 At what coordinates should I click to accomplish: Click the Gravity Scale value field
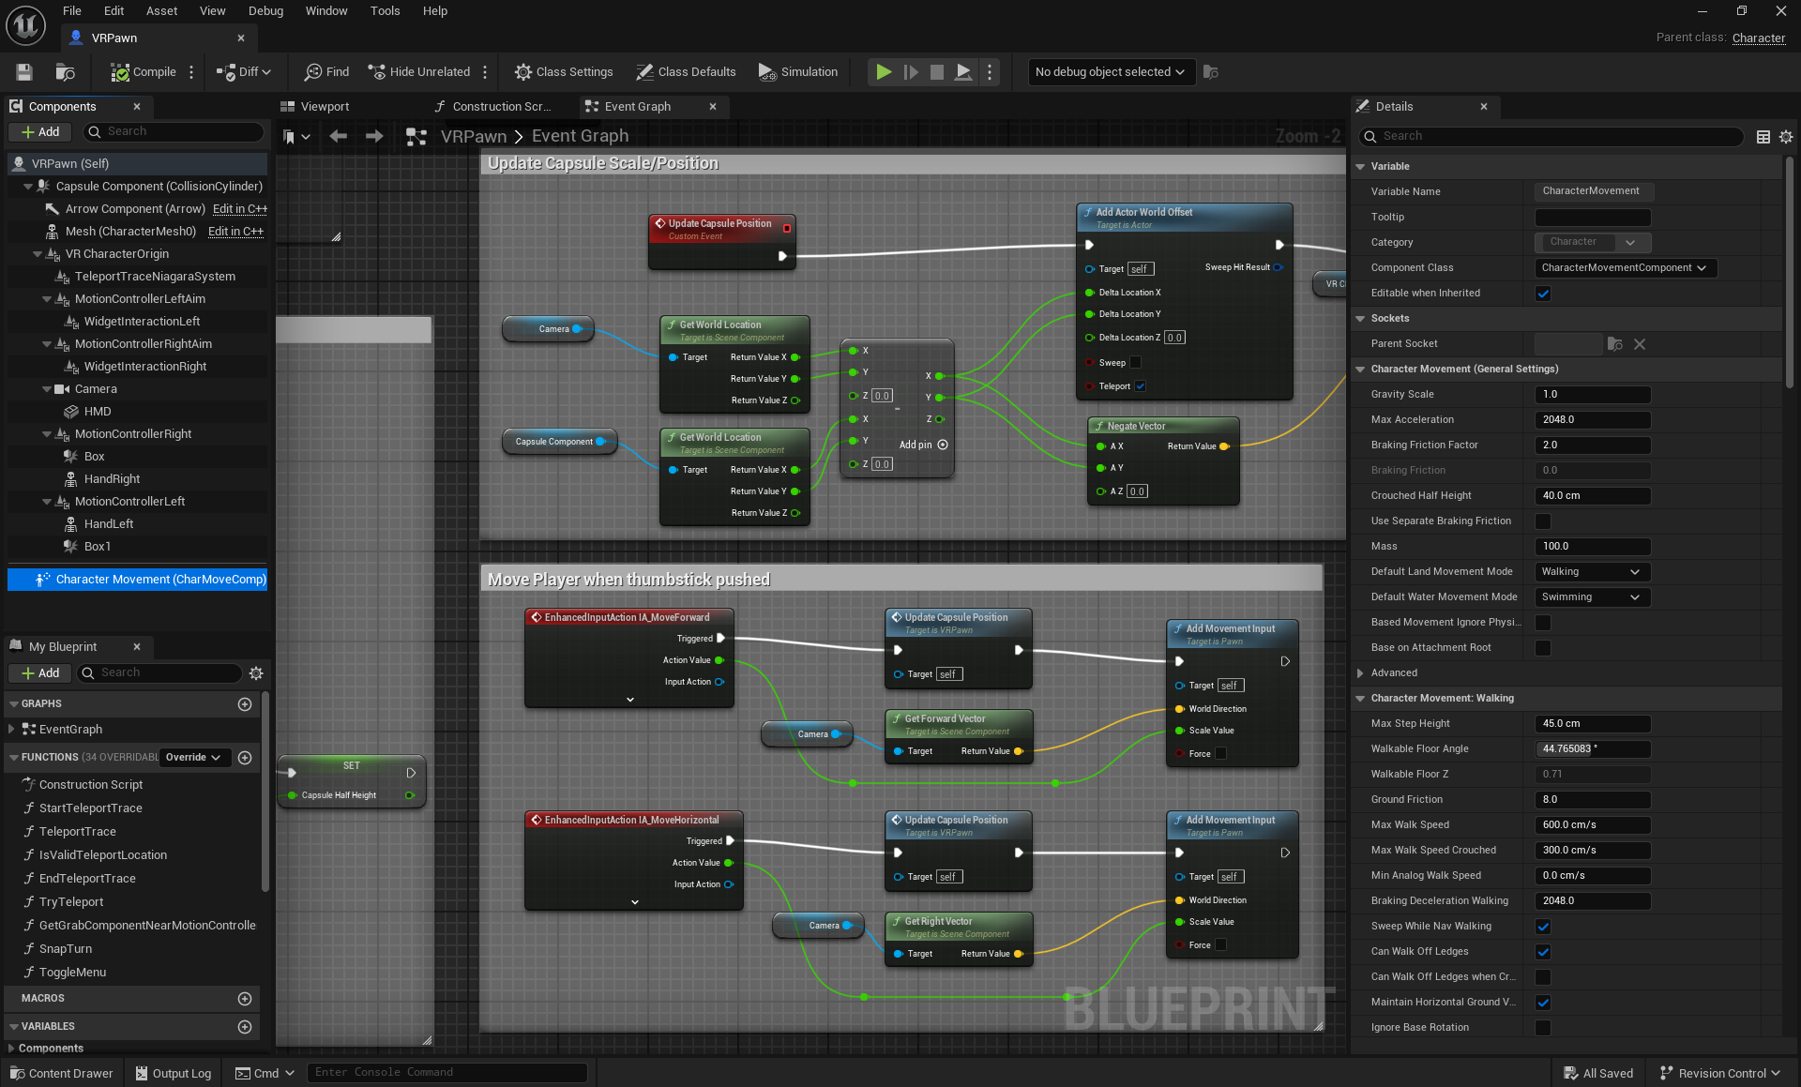(x=1592, y=395)
